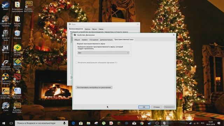The width and height of the screenshot is (224, 126).
Task: Open the Chrome taskbar icon
Action: [x=142, y=123]
